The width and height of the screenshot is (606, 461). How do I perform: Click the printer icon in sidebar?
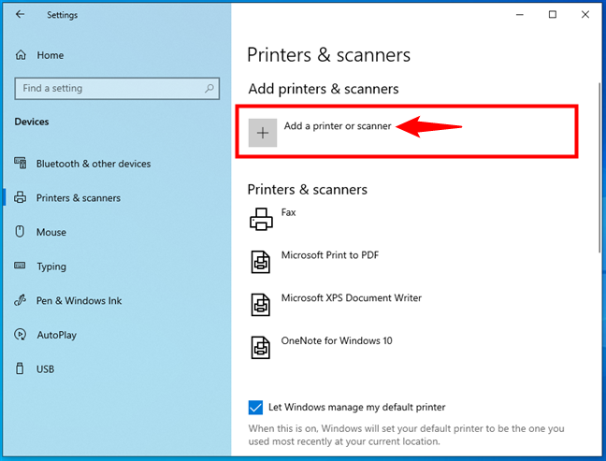[20, 197]
